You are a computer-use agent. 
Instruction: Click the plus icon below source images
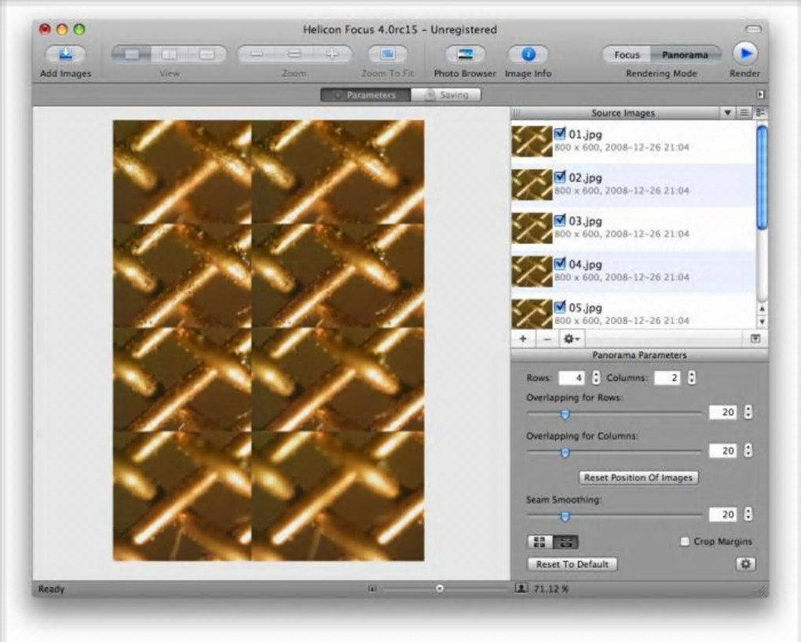click(x=523, y=339)
